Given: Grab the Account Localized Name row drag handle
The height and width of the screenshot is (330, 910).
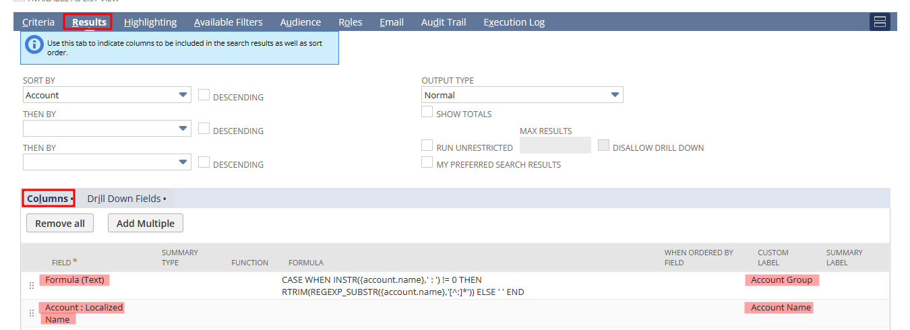Looking at the screenshot, I should 32,313.
